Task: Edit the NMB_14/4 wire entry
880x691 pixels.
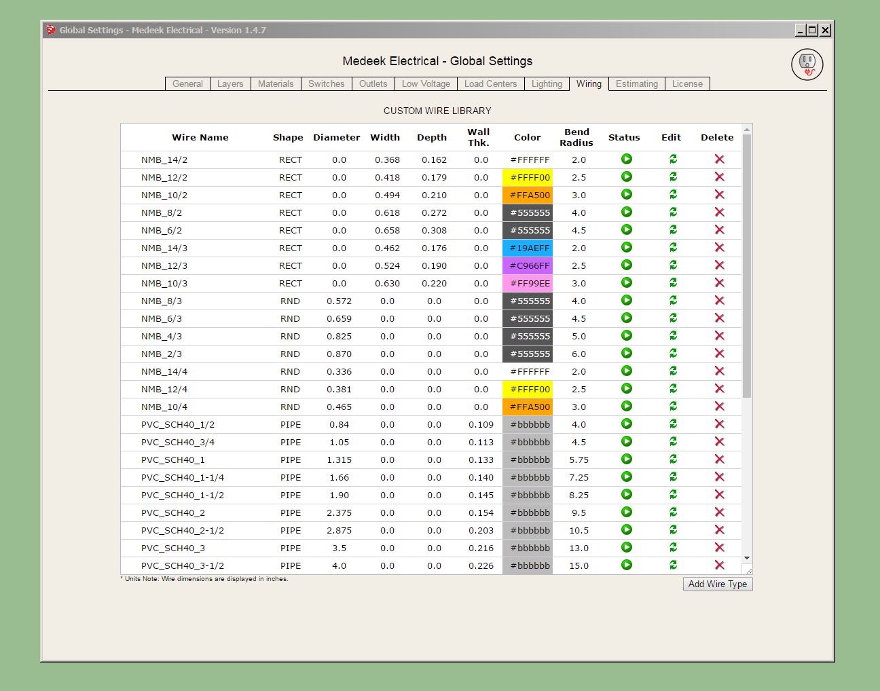Action: [x=673, y=371]
